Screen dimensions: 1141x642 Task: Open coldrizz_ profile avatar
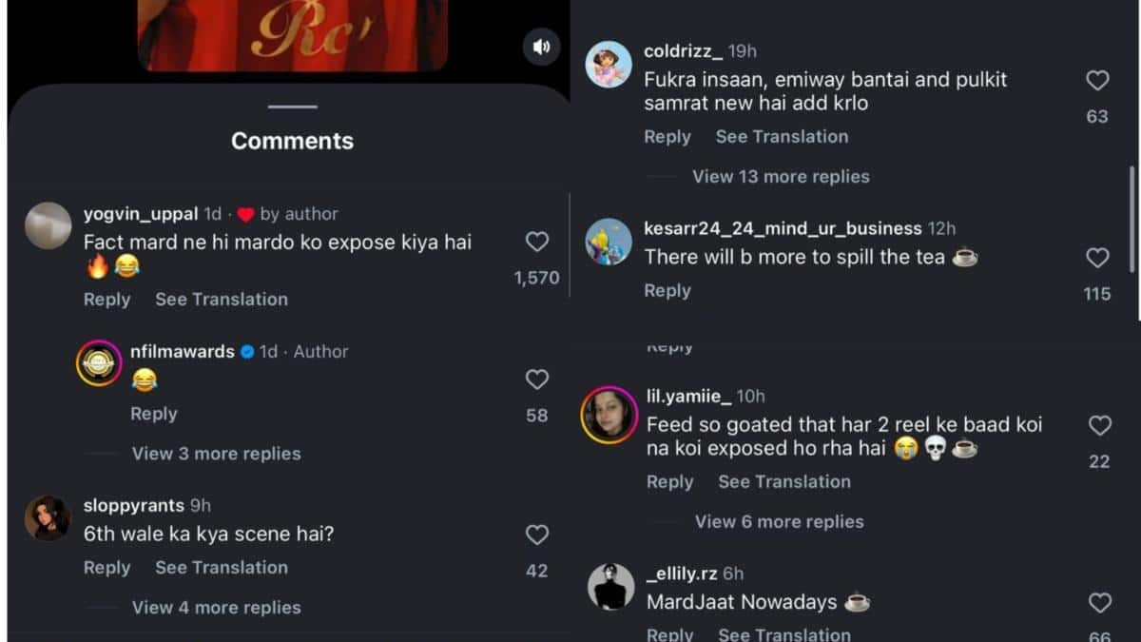pyautogui.click(x=609, y=65)
